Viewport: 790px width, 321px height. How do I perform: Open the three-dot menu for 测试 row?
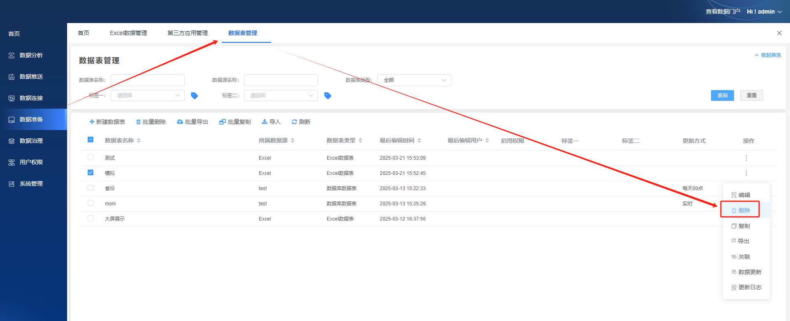(746, 158)
